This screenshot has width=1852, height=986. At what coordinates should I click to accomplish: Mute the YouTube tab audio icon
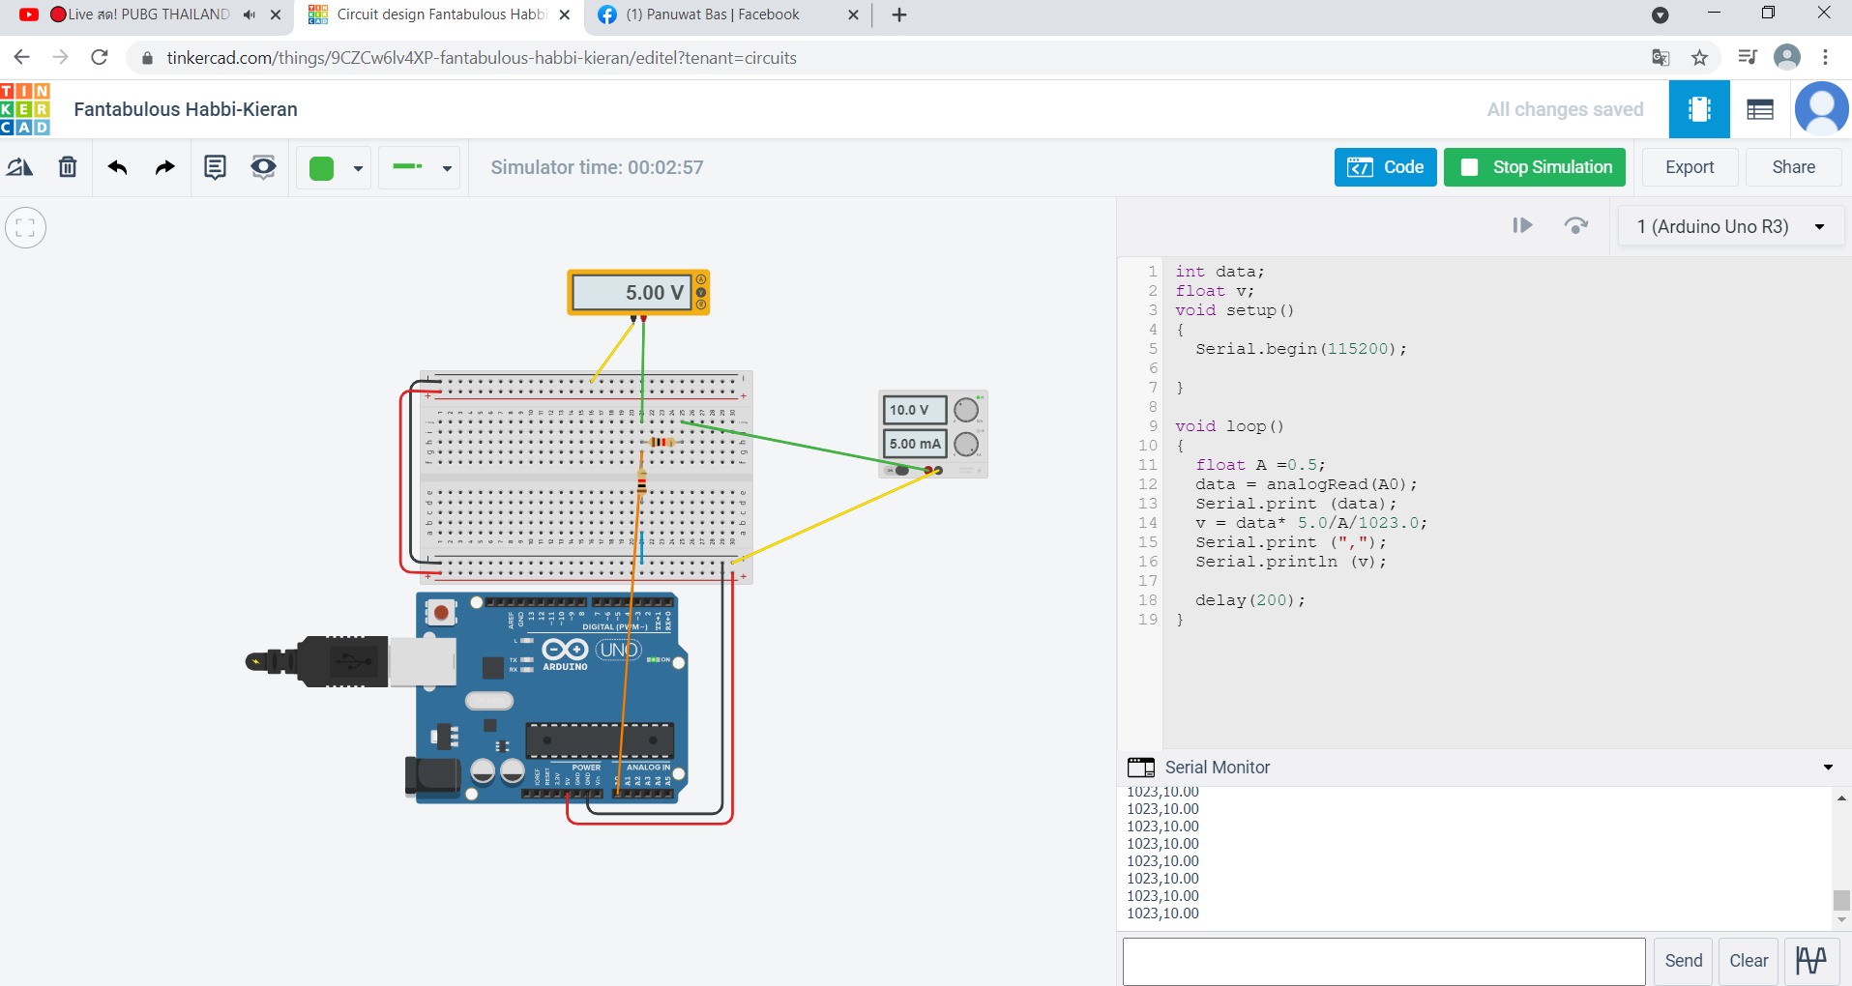coord(250,14)
